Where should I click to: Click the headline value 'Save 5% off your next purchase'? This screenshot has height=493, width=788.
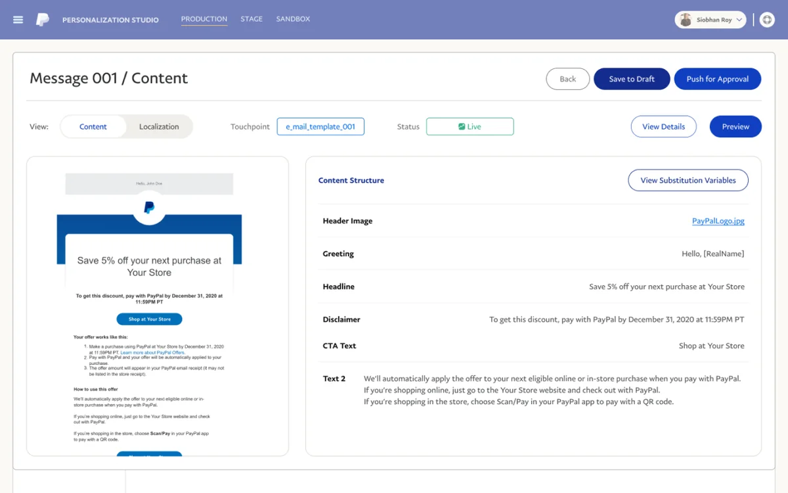[x=667, y=287]
